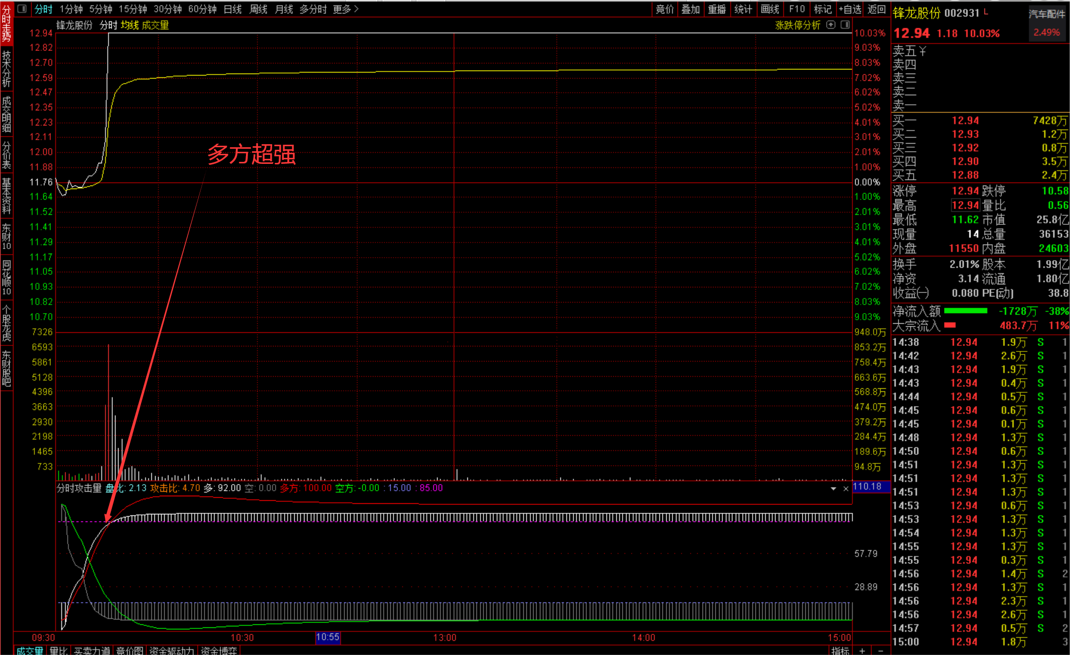The width and height of the screenshot is (1070, 655).
Task: Toggle the 叠加 overlay option
Action: 690,9
